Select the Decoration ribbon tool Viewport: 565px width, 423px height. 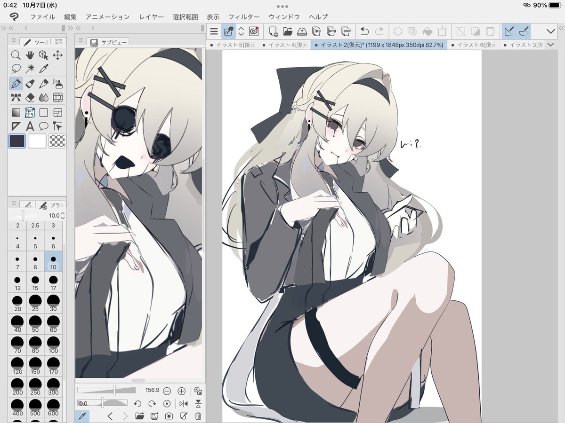(x=16, y=98)
